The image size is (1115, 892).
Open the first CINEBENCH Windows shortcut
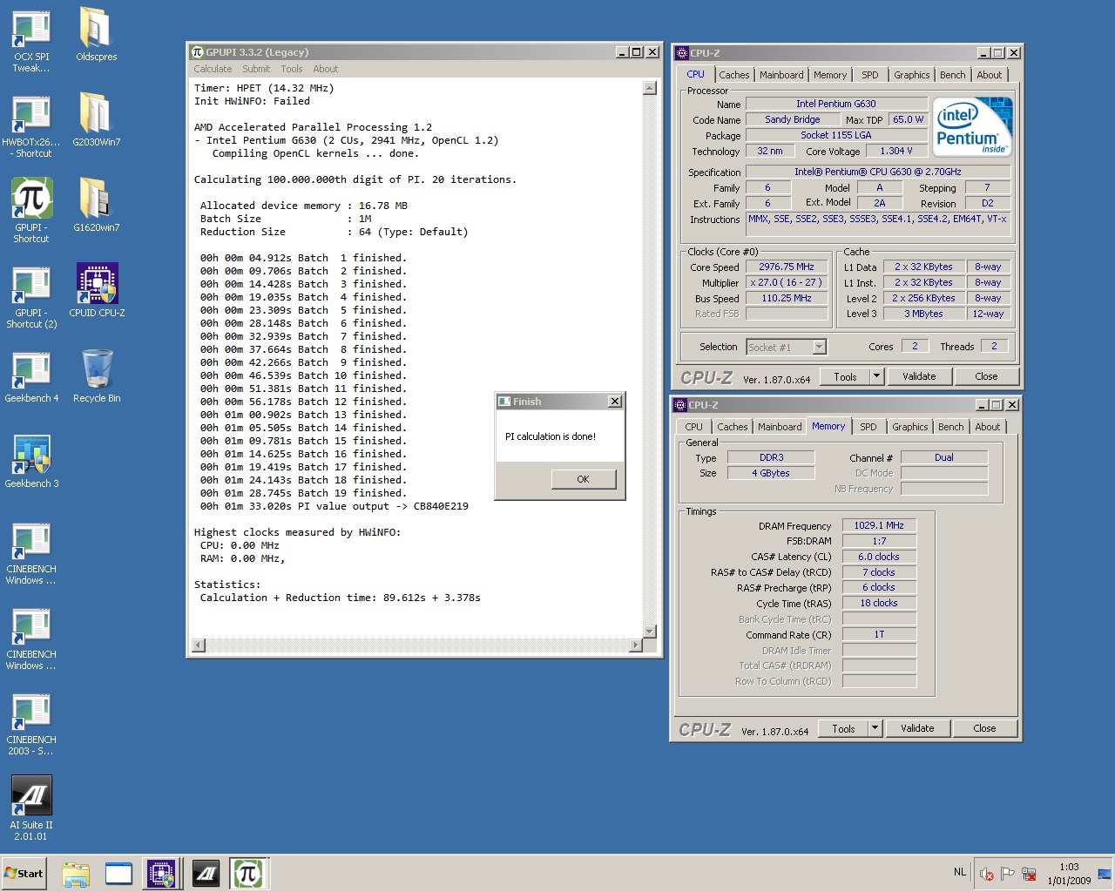pos(31,552)
